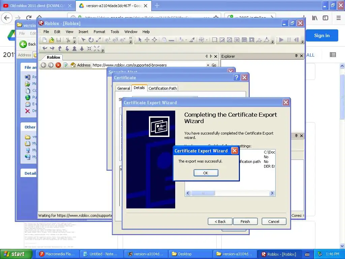Click the padlock lock tool icon
The height and width of the screenshot is (259, 345).
[164, 40]
